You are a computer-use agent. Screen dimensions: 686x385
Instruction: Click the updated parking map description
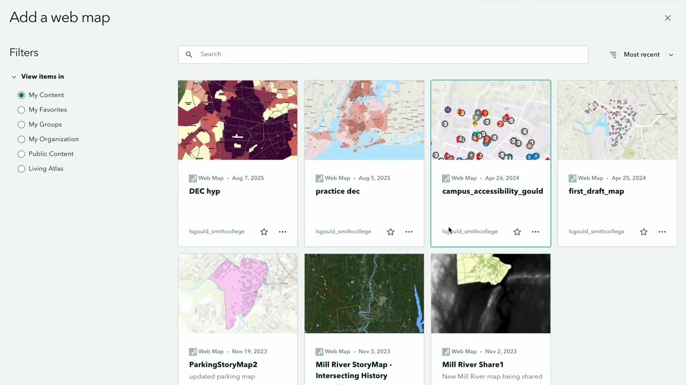coord(222,376)
